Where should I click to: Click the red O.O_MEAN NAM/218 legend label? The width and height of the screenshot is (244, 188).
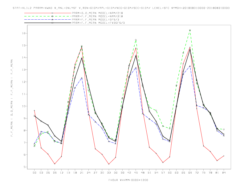pos(97,13)
